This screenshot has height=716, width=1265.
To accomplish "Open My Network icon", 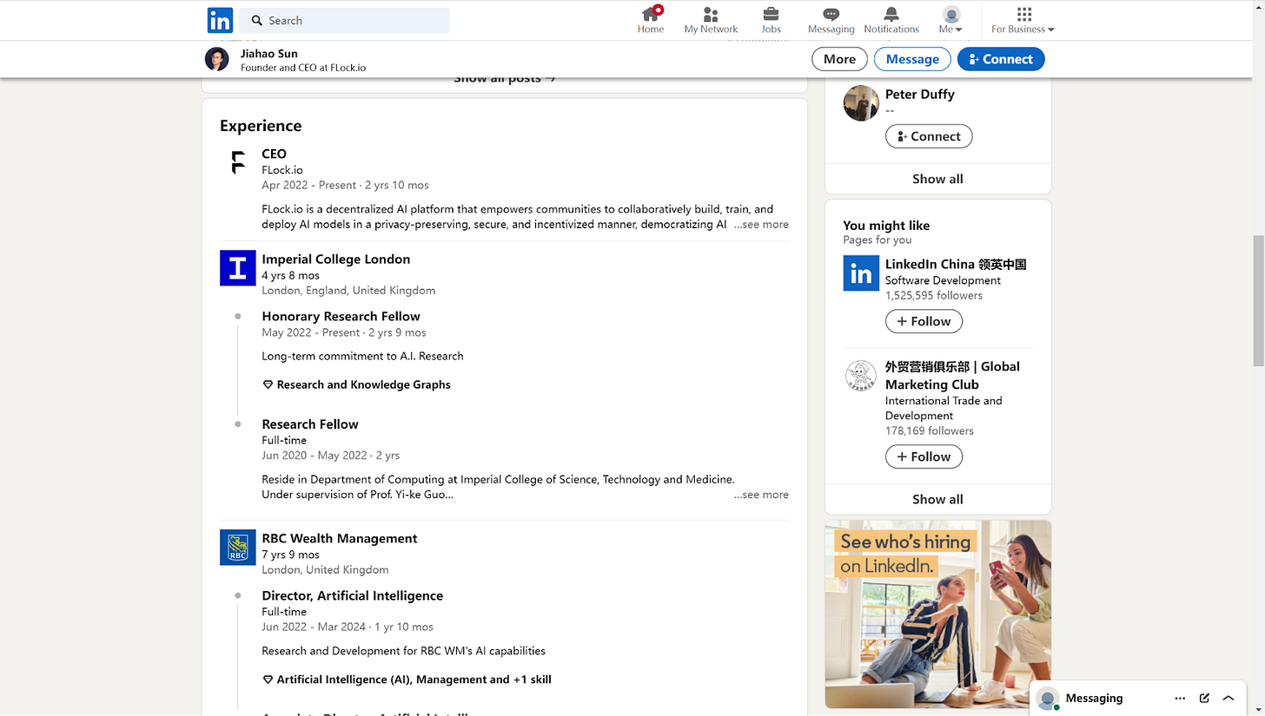I will click(x=711, y=20).
